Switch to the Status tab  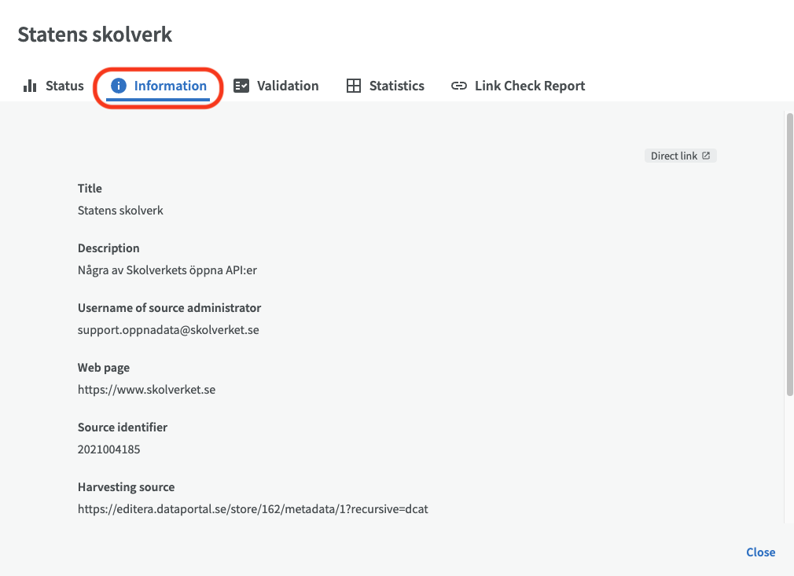(x=64, y=86)
